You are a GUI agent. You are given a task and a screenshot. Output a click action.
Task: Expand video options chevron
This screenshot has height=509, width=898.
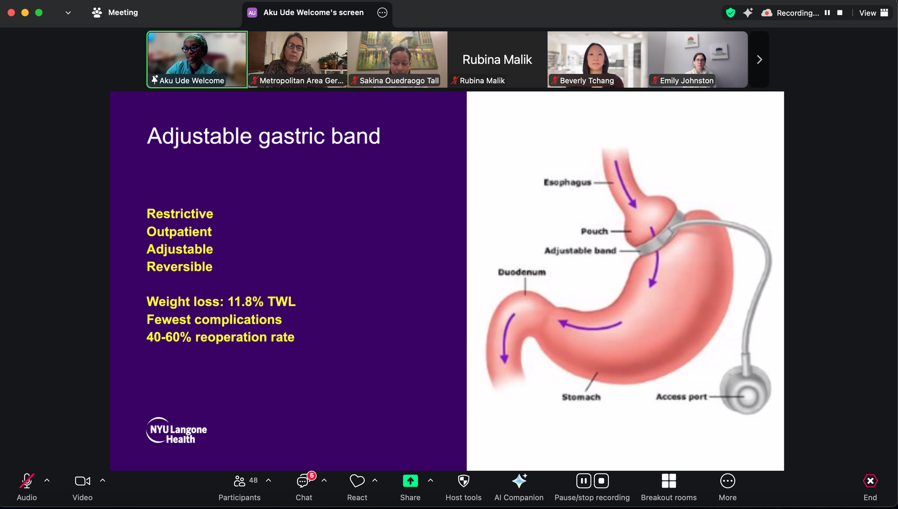click(x=102, y=480)
